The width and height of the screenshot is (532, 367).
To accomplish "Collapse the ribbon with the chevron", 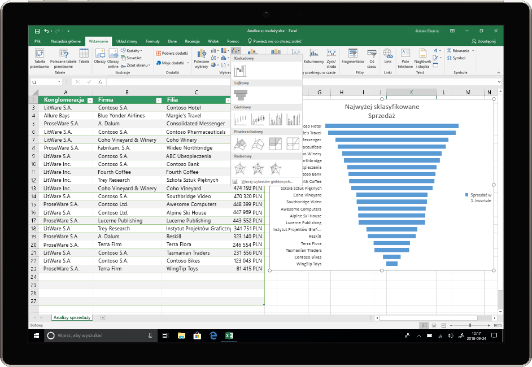I will pos(499,73).
